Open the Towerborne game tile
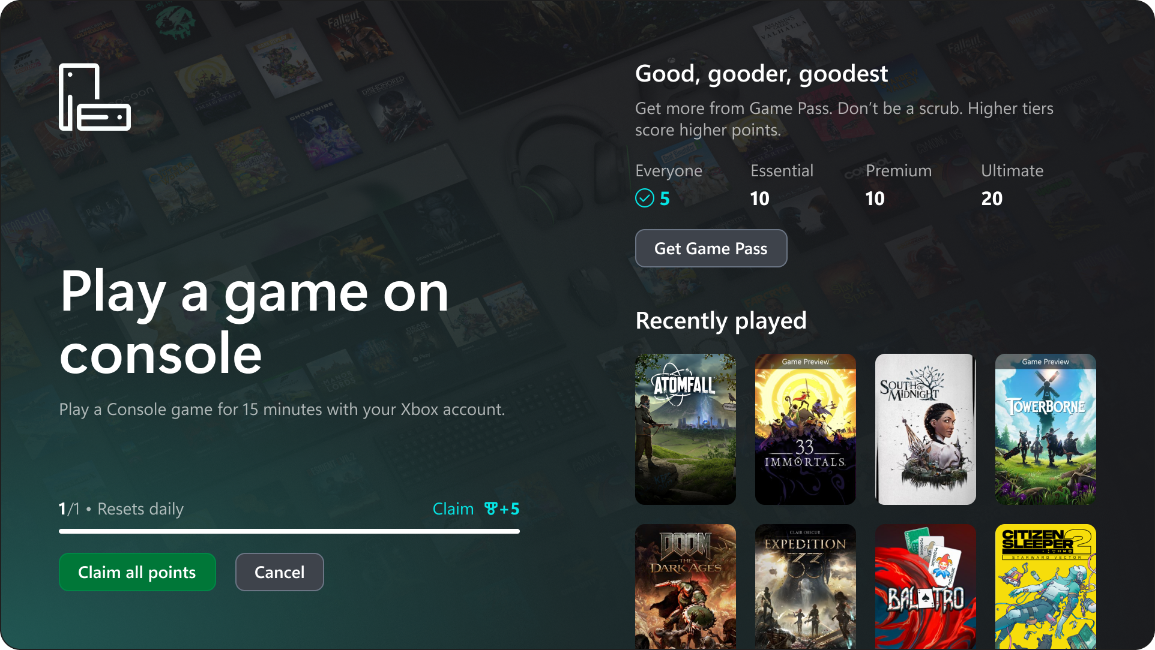1155x650 pixels. (x=1045, y=429)
